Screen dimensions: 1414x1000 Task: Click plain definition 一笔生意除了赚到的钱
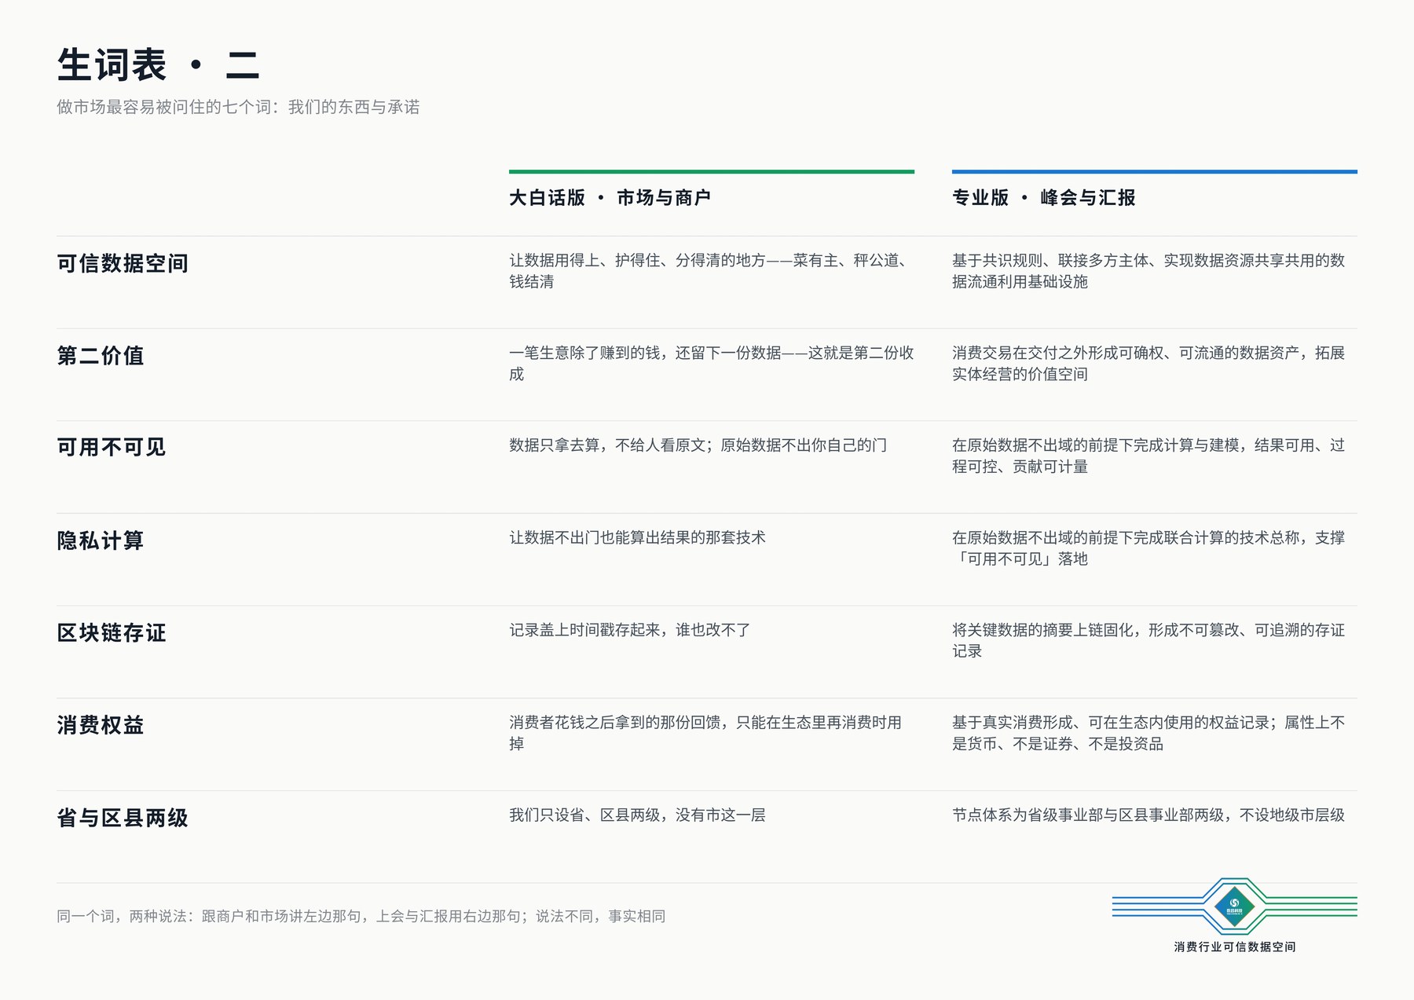712,363
